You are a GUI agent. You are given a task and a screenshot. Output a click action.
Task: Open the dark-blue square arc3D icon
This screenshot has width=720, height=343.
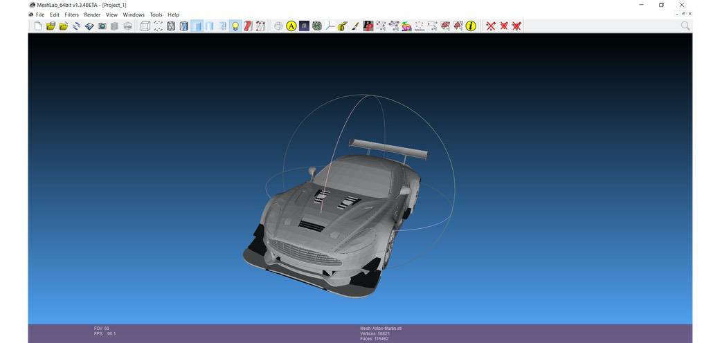pos(304,26)
